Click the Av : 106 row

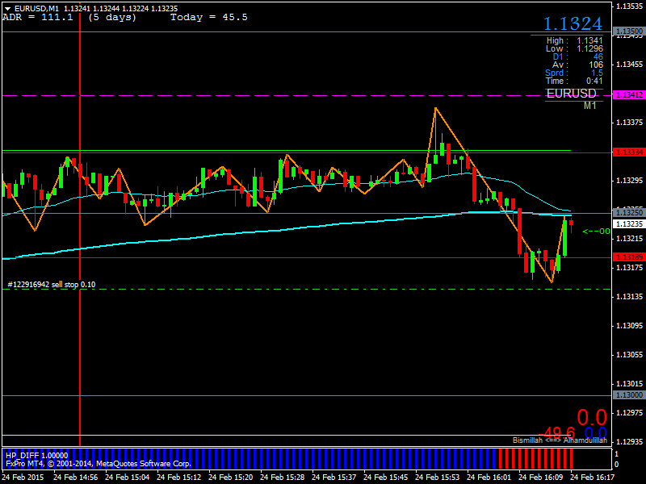click(577, 65)
